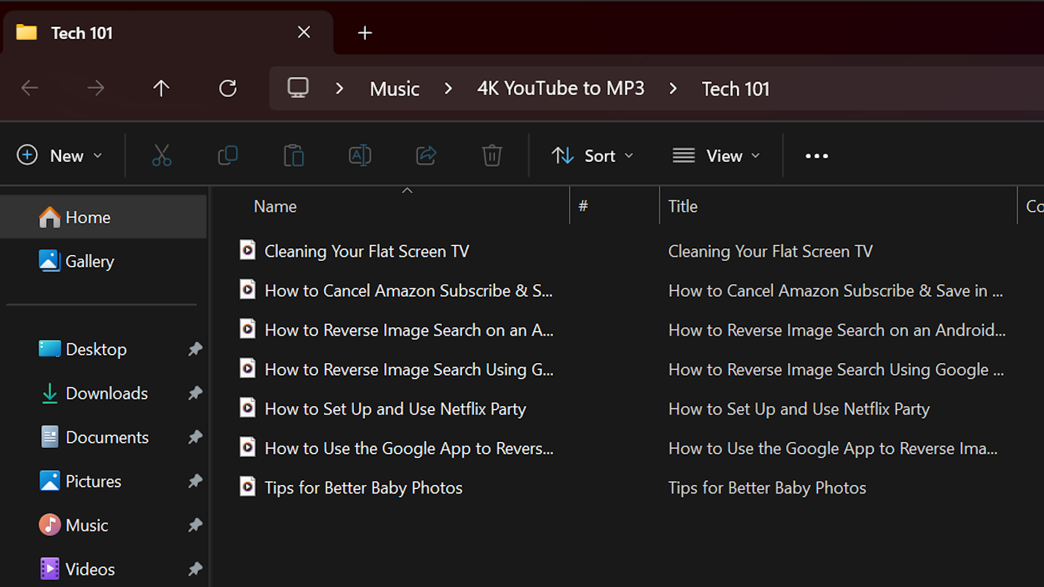Click the Gallery icon in sidebar
Screen dimensions: 1044x587
pyautogui.click(x=49, y=261)
